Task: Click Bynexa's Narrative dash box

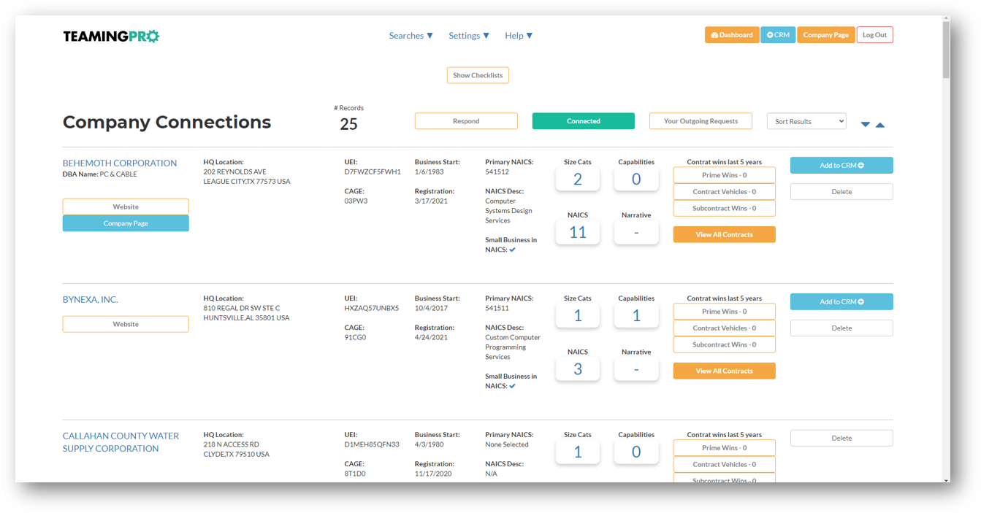Action: click(x=636, y=369)
